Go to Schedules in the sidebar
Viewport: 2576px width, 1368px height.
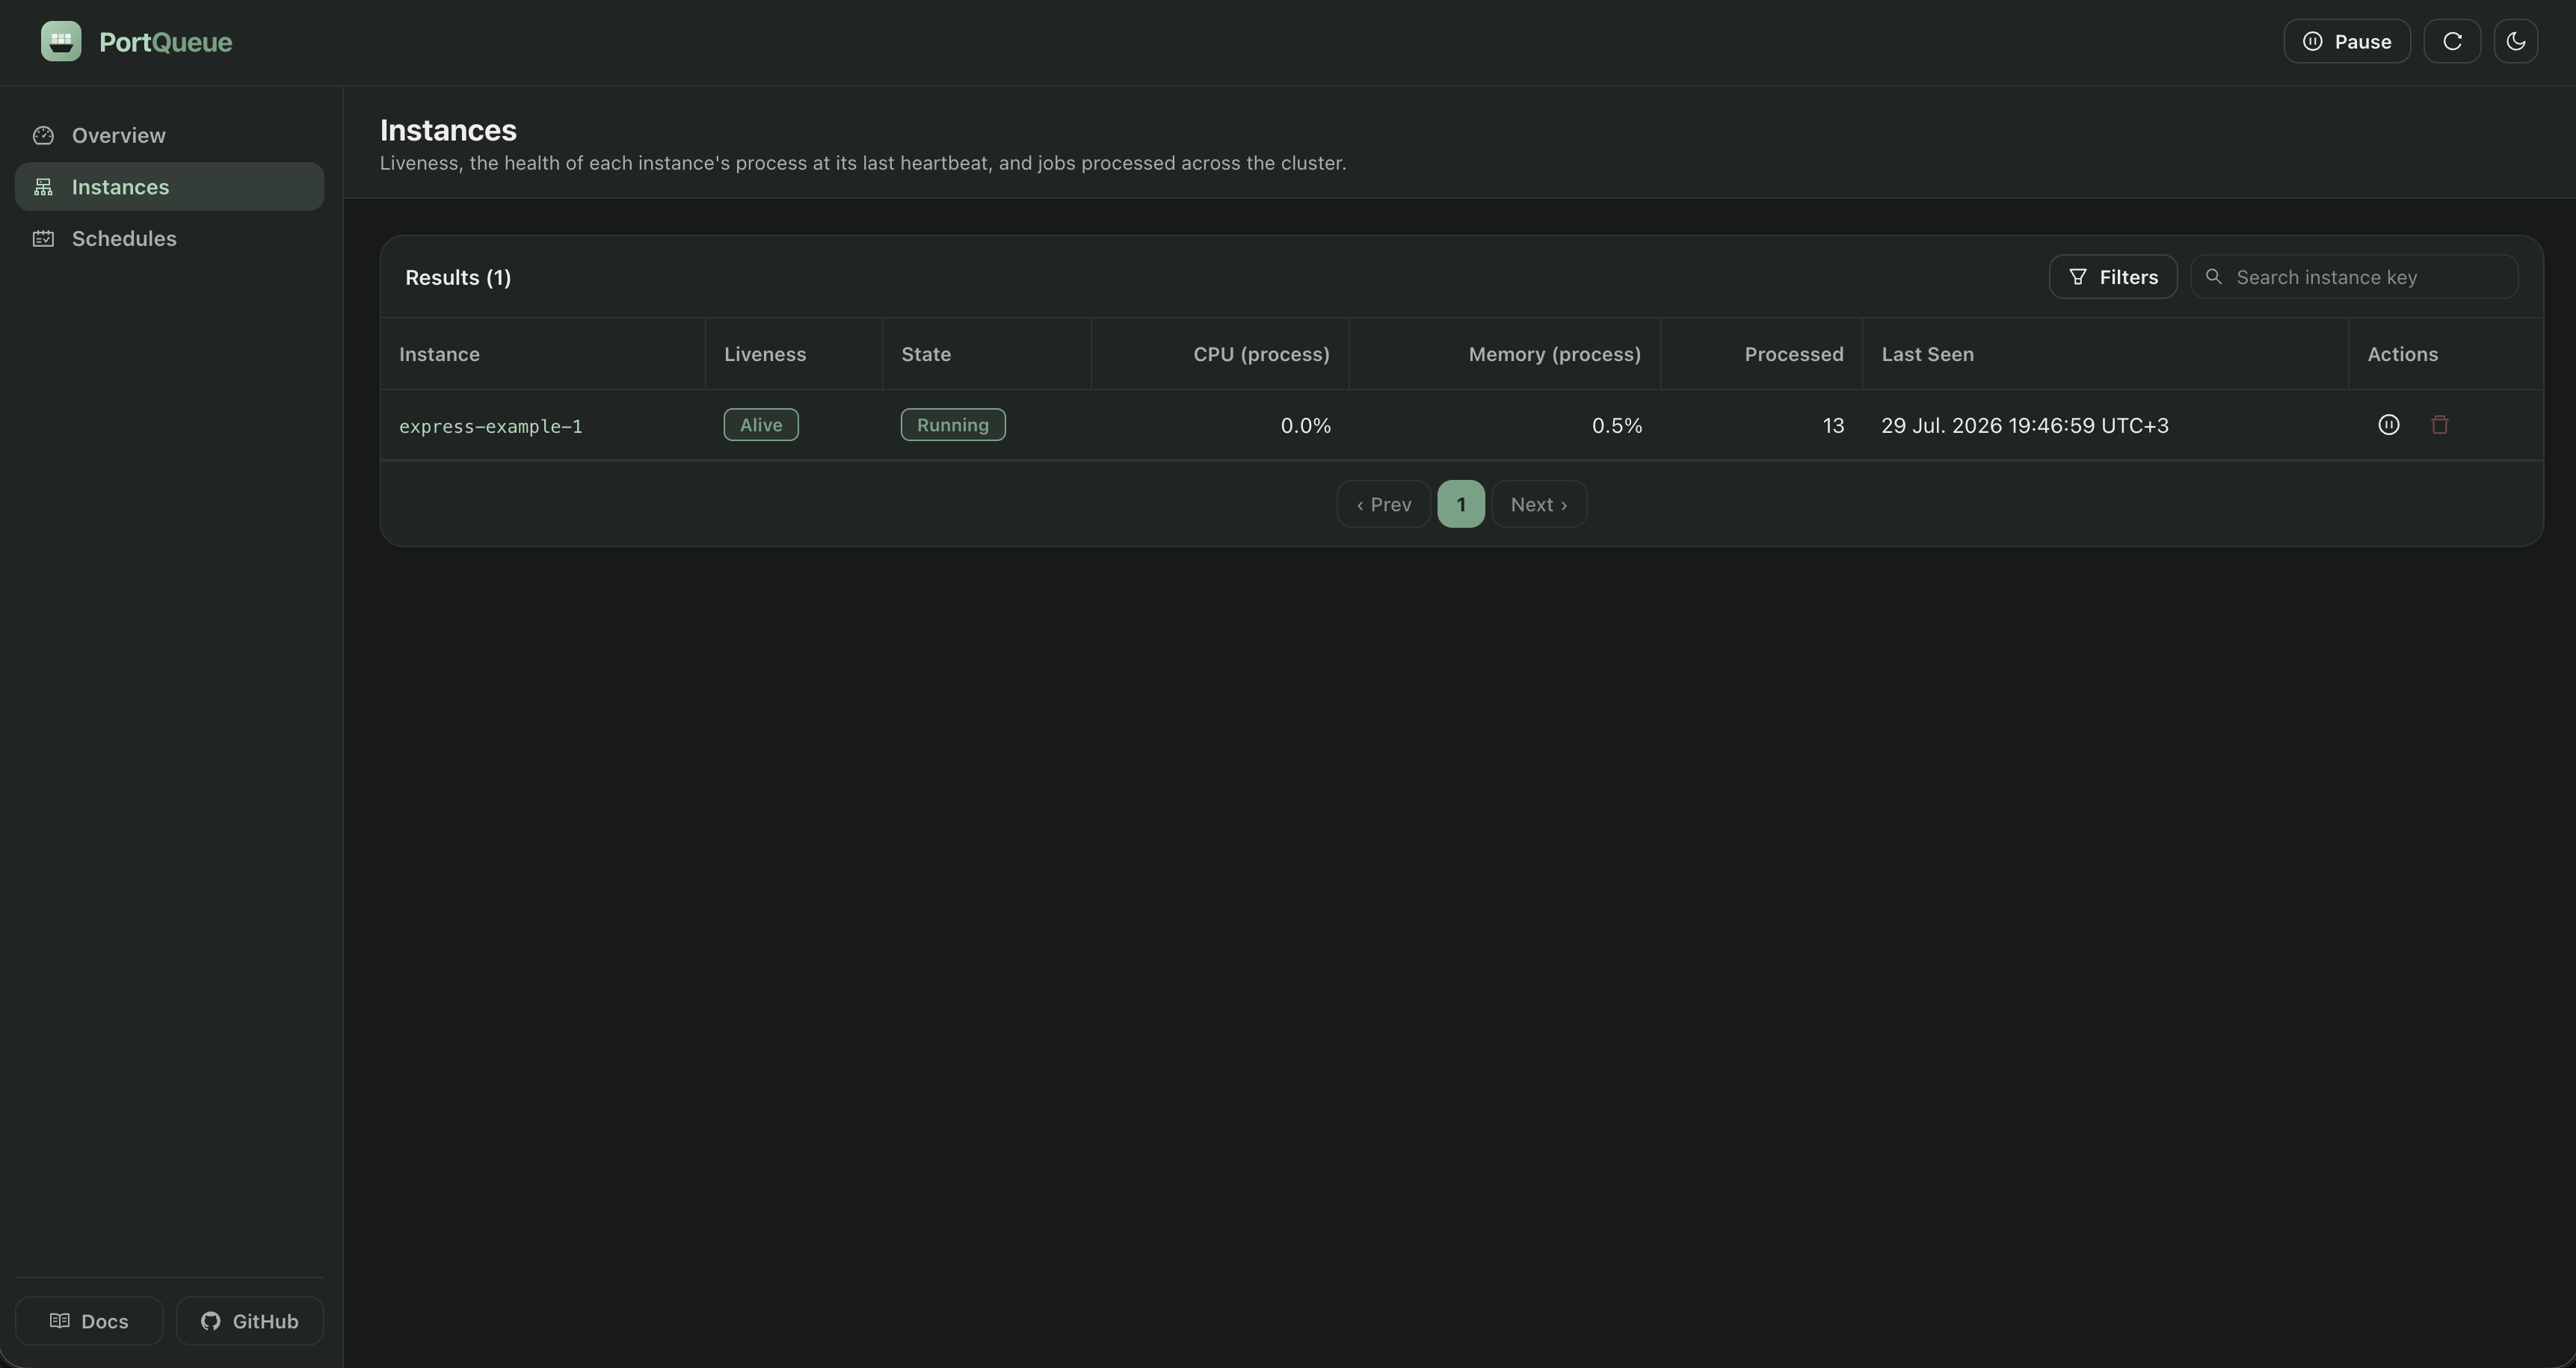point(169,238)
